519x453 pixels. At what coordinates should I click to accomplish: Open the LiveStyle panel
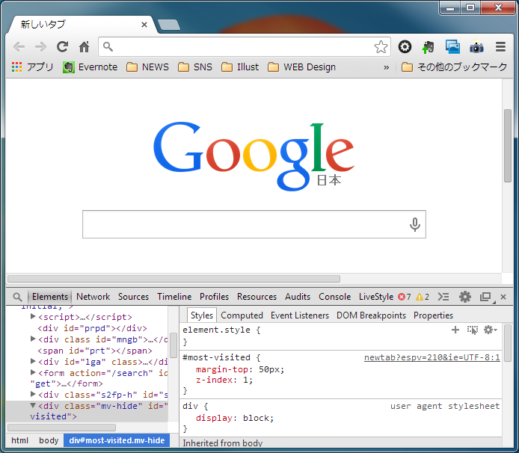[x=376, y=297]
